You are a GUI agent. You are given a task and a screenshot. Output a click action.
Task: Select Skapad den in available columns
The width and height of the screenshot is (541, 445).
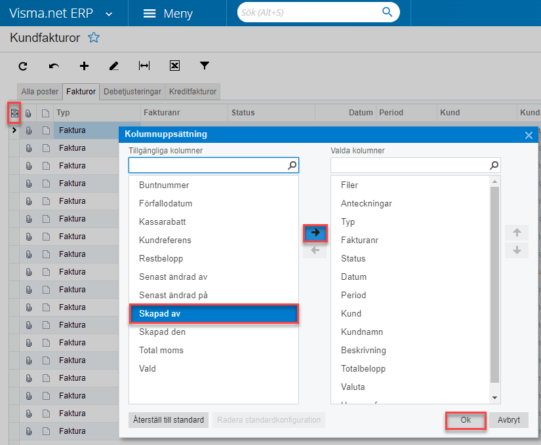coord(161,332)
